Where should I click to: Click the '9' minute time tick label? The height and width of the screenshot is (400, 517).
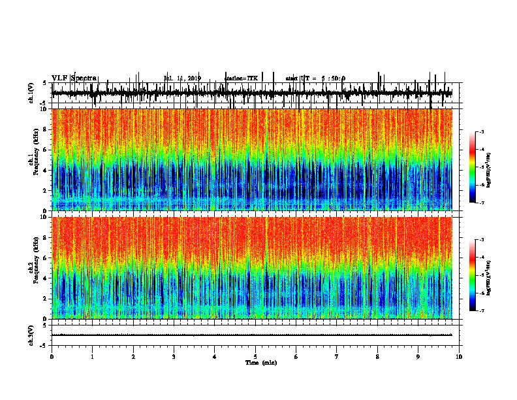[x=418, y=356]
